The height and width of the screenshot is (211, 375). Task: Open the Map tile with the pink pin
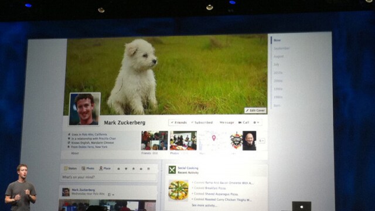[213, 141]
